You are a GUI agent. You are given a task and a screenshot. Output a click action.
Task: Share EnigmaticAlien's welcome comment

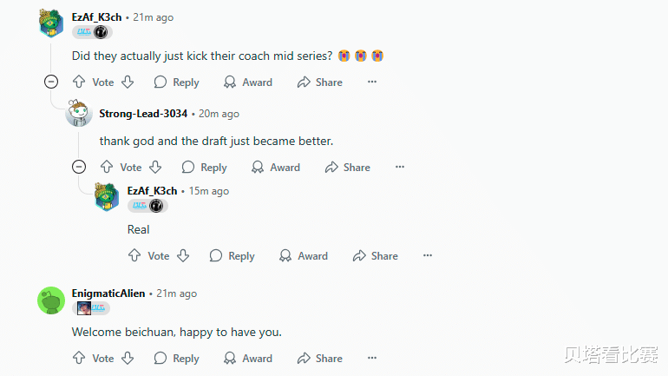click(319, 358)
